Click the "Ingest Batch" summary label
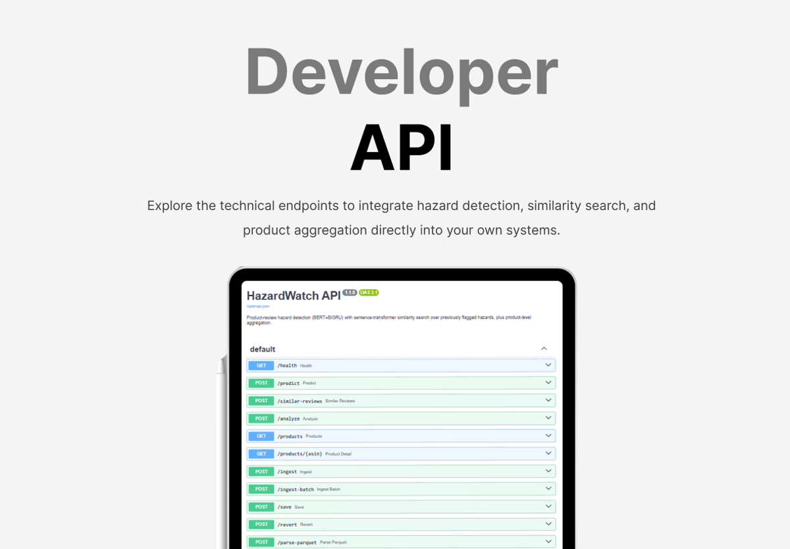This screenshot has width=790, height=549. pyautogui.click(x=329, y=490)
